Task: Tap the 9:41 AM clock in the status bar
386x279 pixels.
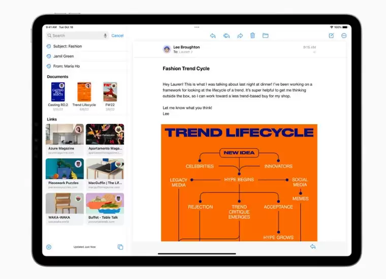Action: [x=51, y=27]
